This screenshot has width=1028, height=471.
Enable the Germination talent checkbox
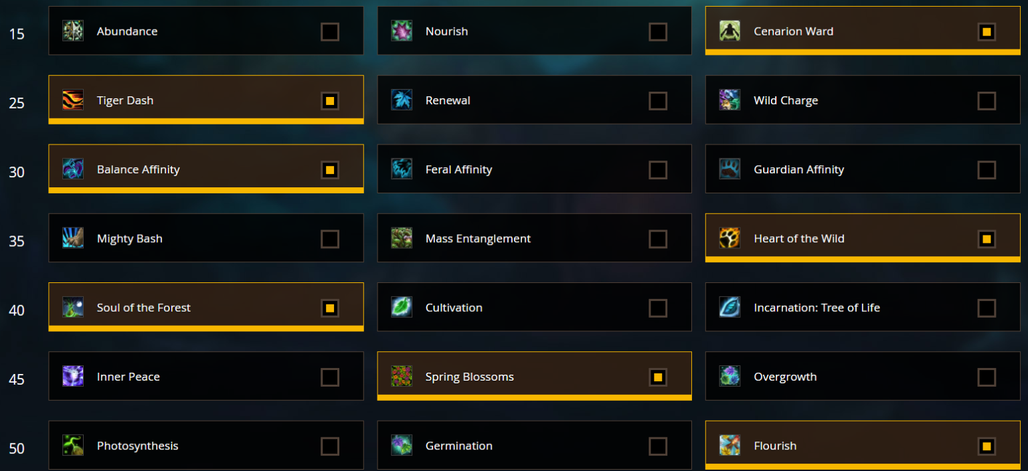click(658, 446)
